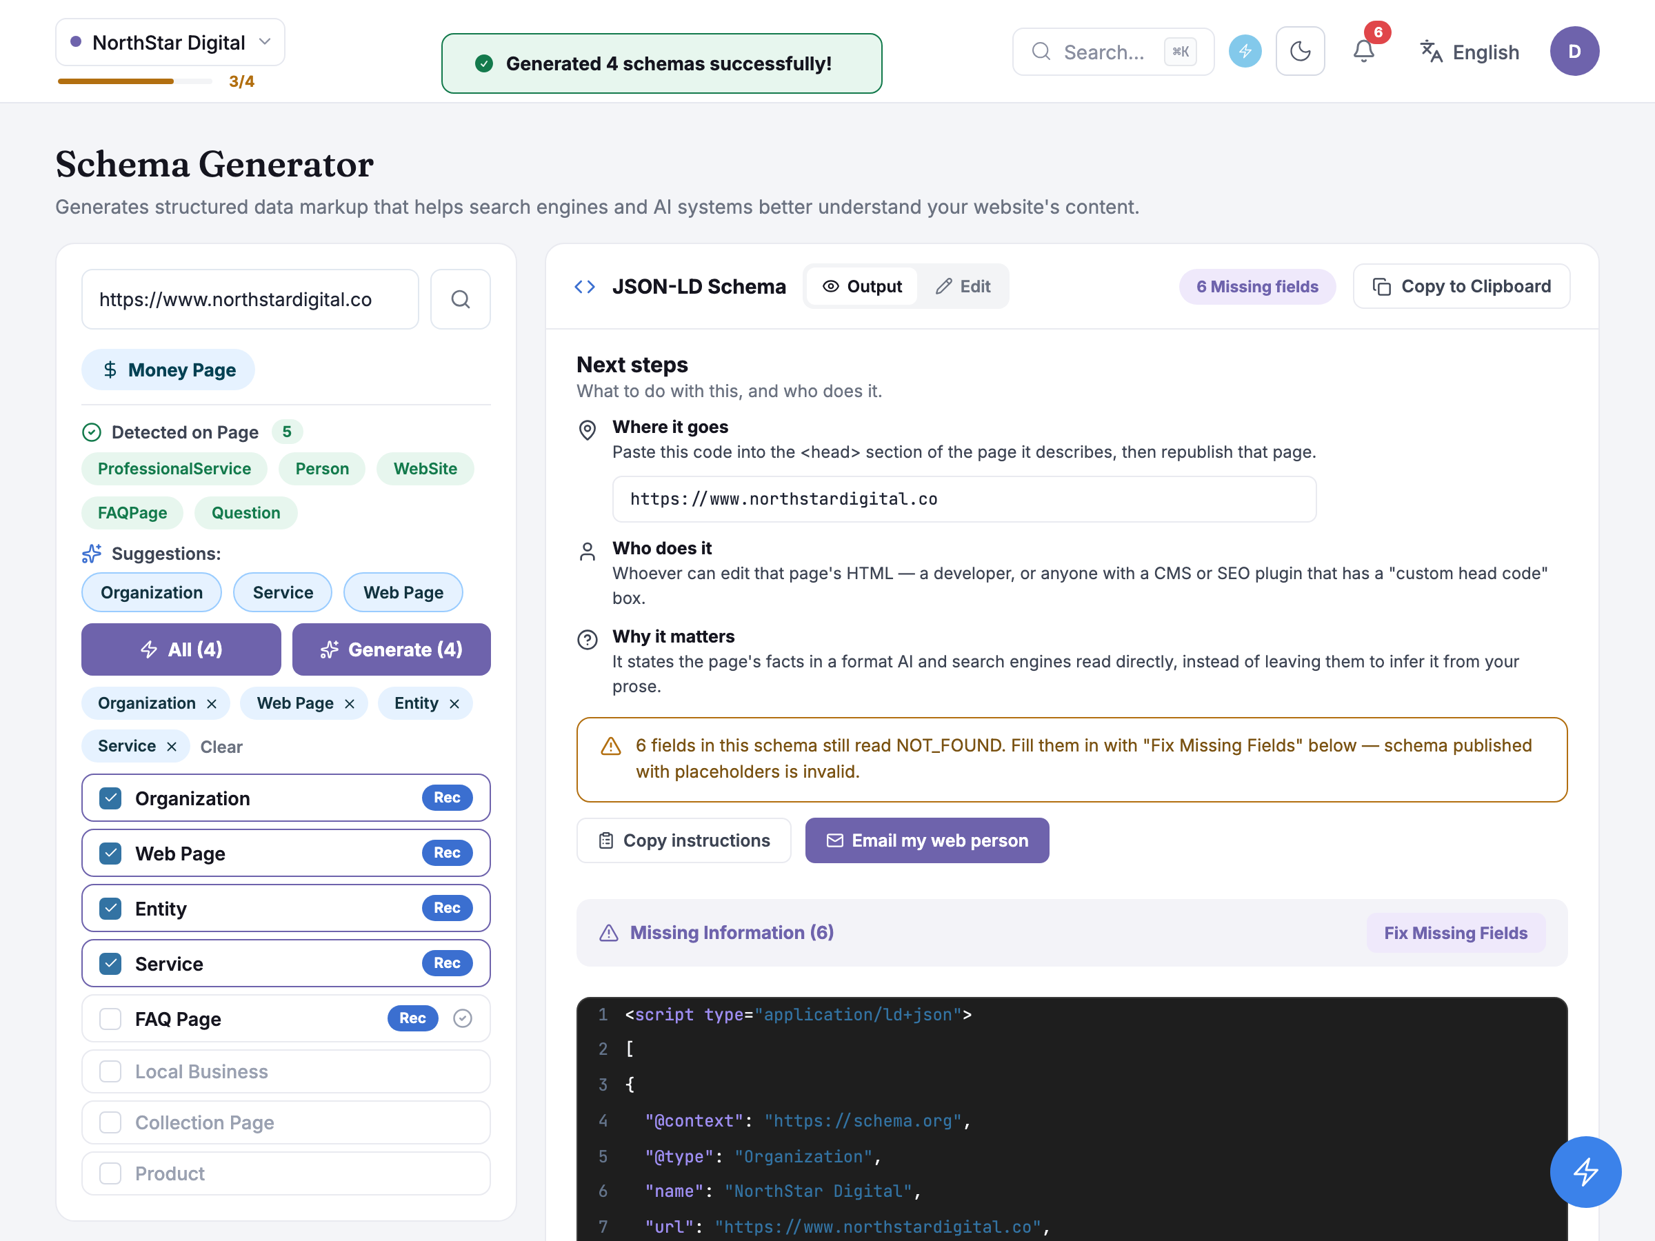Click the search field magnifier icon

pyautogui.click(x=1041, y=52)
